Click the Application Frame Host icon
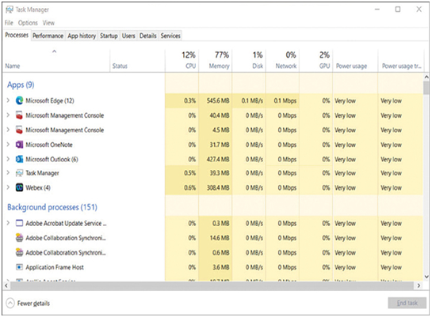This screenshot has height=317, width=432. [x=19, y=267]
